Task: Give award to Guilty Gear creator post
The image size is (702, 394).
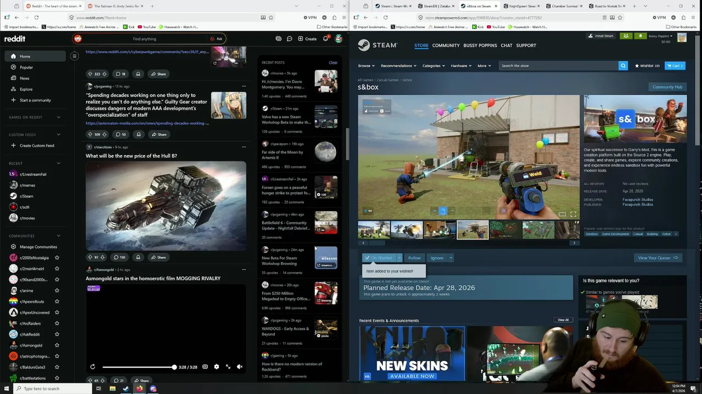Action: click(138, 134)
